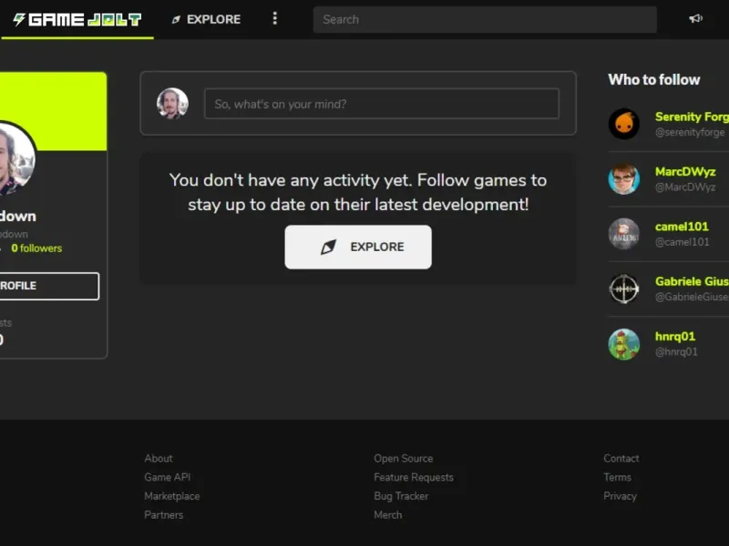The image size is (729, 546).
Task: Open Serenity Forge avatar
Action: pyautogui.click(x=624, y=124)
